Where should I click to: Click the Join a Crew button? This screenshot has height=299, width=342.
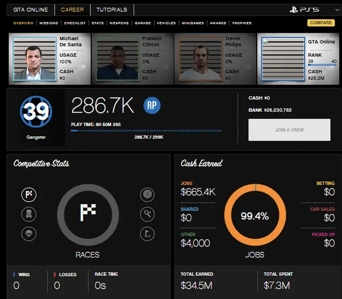click(289, 130)
